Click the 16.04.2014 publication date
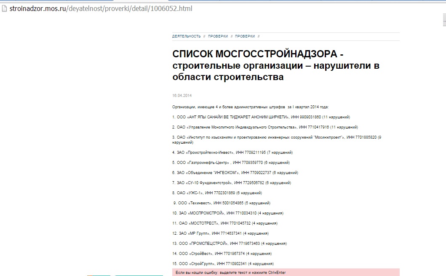Screen dimensions: 446x276 [x=182, y=95]
